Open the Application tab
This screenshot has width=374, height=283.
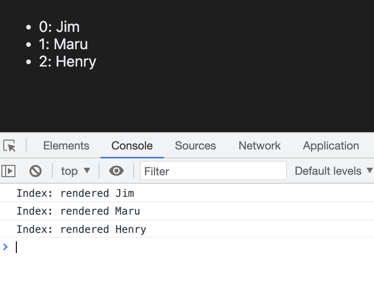pyautogui.click(x=331, y=146)
